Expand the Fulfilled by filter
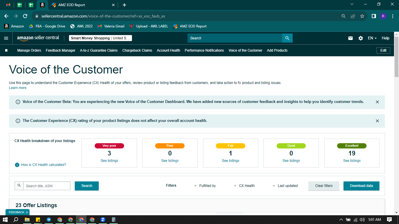The width and height of the screenshot is (399, 224). pyautogui.click(x=205, y=186)
